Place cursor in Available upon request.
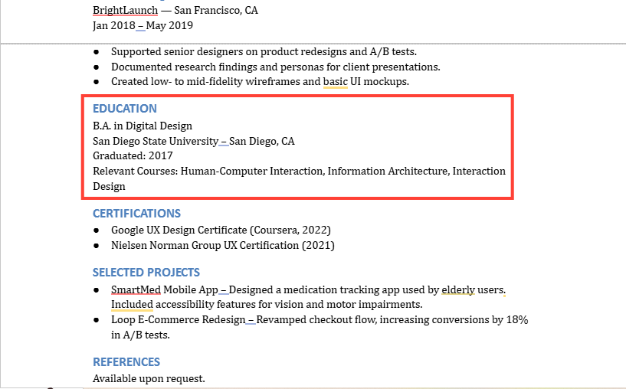626x389 pixels. 149,378
